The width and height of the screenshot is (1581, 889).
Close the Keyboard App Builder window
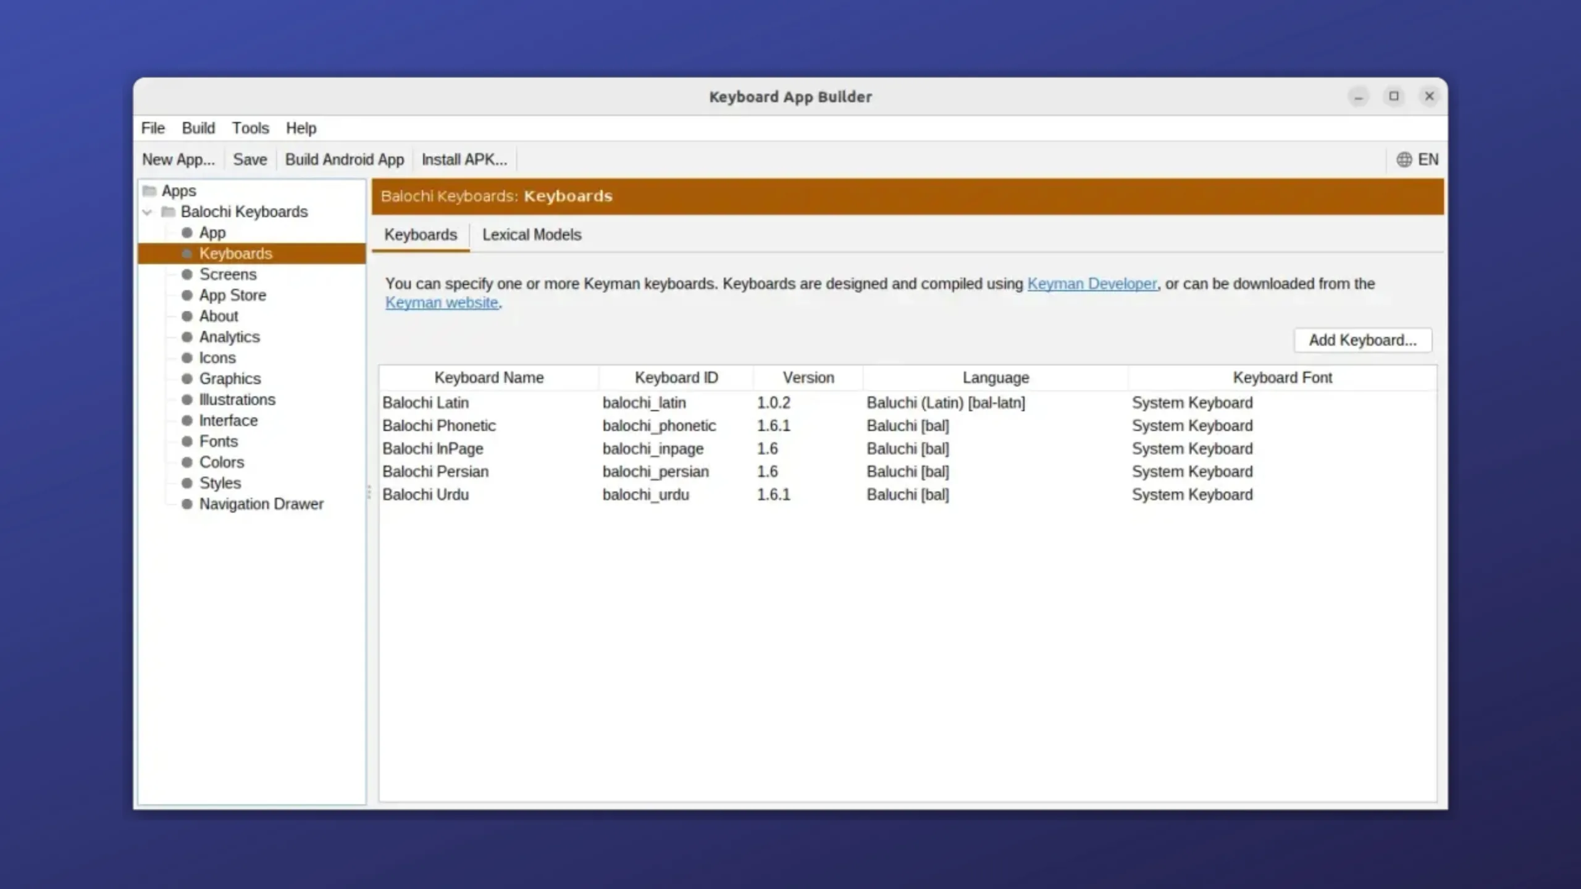pos(1429,96)
